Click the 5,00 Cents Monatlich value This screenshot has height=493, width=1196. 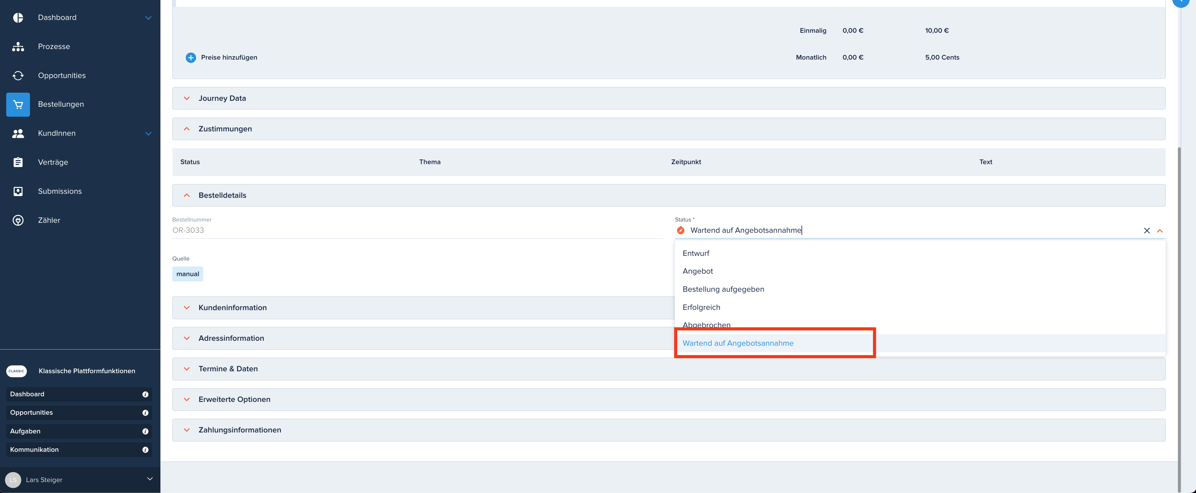pos(942,57)
